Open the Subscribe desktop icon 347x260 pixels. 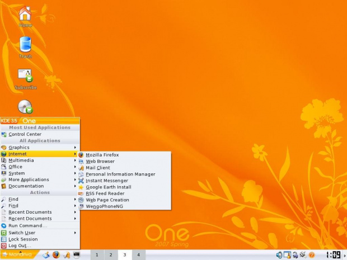[26, 79]
